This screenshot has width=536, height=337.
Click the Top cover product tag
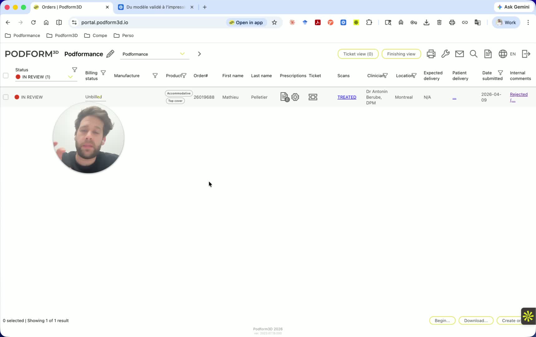pos(175,101)
